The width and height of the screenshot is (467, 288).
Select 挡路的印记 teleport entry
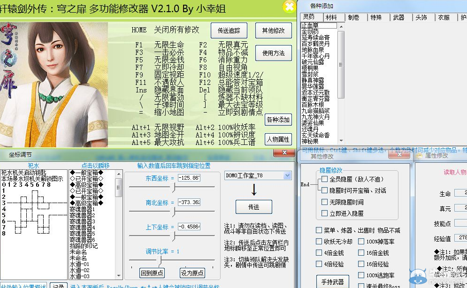point(84,246)
